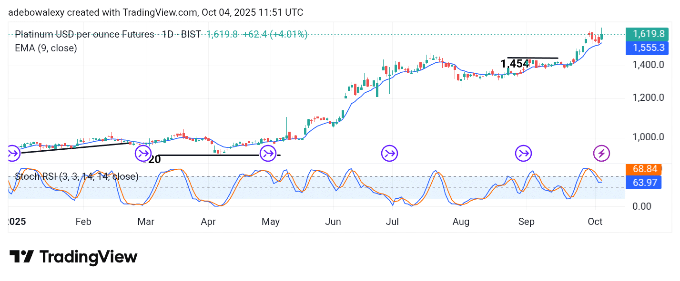Click the Feb label on the time axis

point(83,222)
